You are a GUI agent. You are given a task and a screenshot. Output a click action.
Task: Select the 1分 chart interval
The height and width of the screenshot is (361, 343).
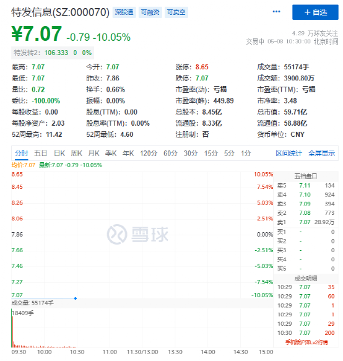[x=246, y=153]
